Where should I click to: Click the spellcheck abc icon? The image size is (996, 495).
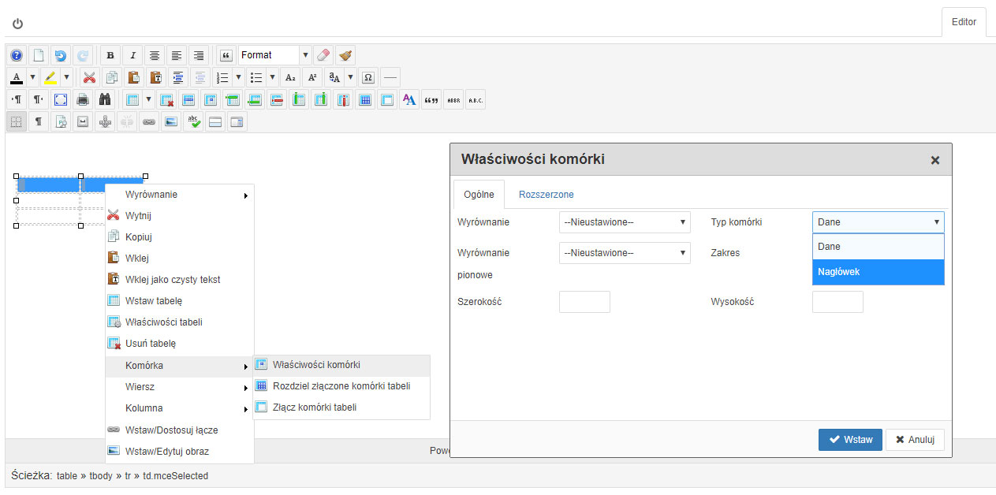[193, 121]
